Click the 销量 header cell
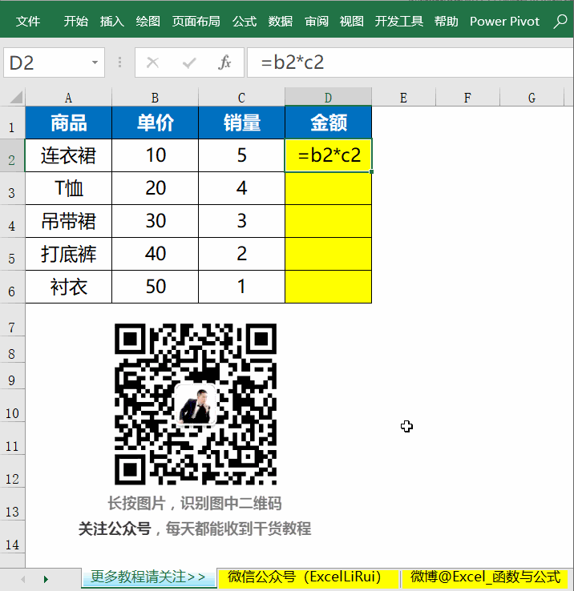This screenshot has width=574, height=591. coord(241,123)
